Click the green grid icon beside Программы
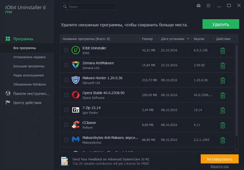The image size is (244, 170). coord(8,39)
